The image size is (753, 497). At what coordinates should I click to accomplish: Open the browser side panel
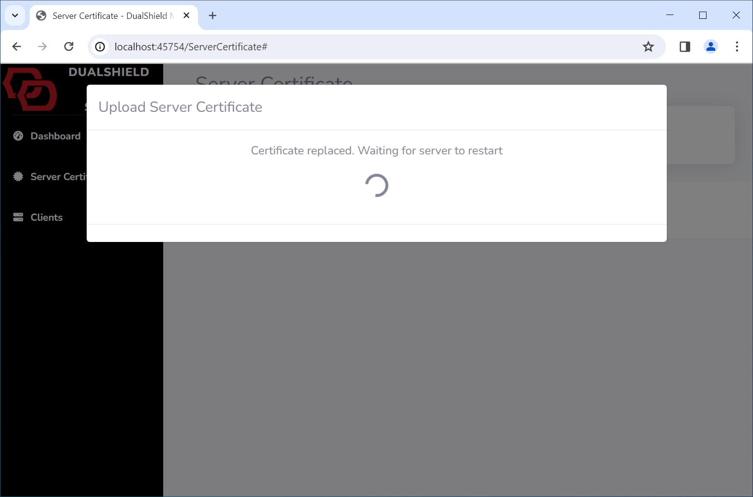coord(685,46)
